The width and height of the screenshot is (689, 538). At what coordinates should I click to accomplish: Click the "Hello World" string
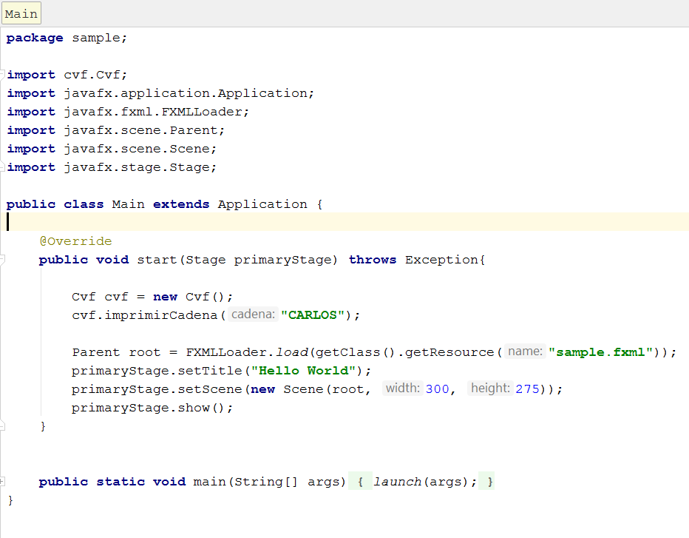click(x=303, y=371)
